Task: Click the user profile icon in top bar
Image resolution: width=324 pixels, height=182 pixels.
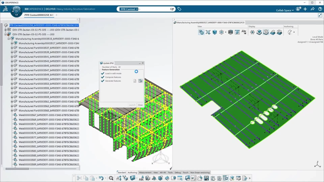Action: coord(298,9)
